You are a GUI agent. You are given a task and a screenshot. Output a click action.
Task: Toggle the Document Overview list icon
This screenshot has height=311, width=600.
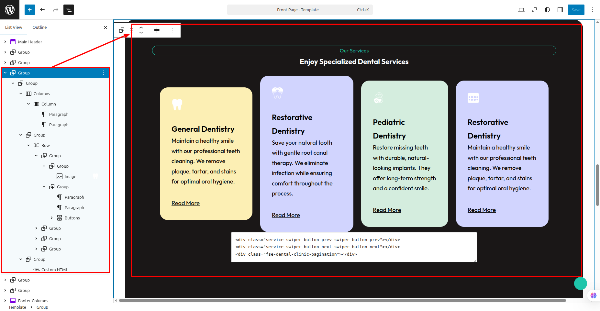(x=69, y=10)
